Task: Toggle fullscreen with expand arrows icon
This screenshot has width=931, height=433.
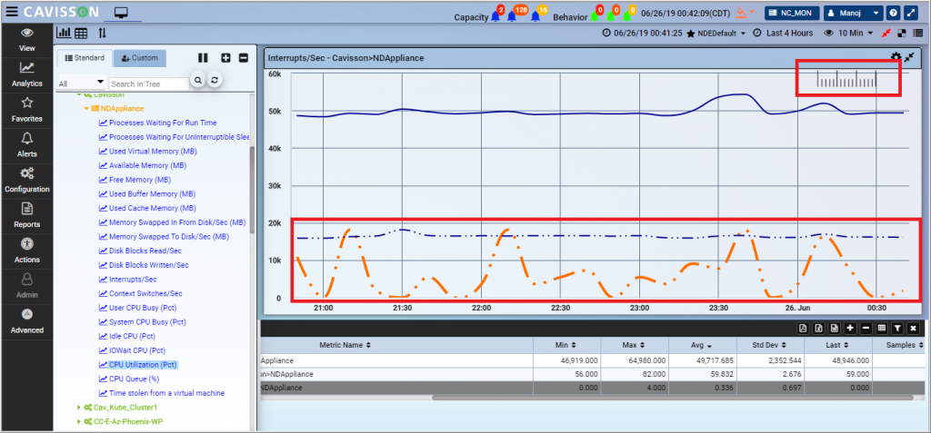Action: 911,13
